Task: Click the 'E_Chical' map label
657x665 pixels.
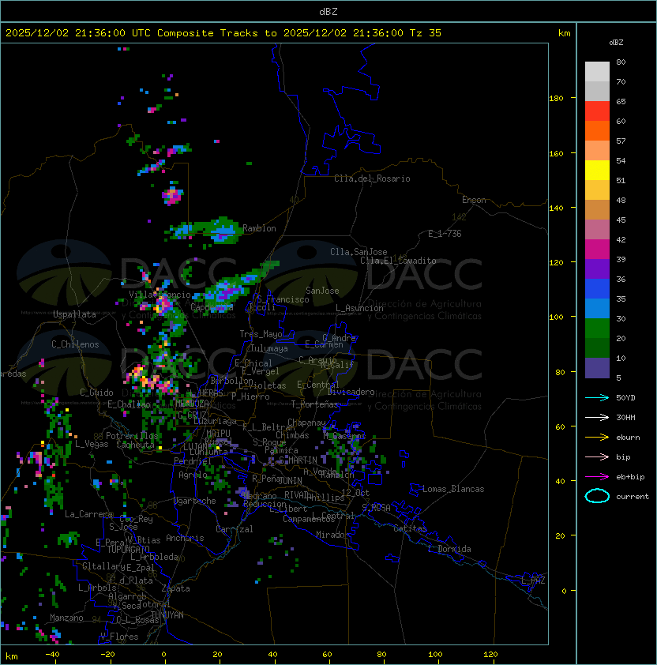Action: coord(253,363)
